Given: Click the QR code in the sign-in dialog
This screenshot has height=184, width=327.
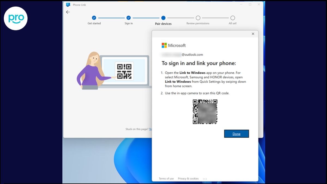Looking at the screenshot, I should 205,112.
